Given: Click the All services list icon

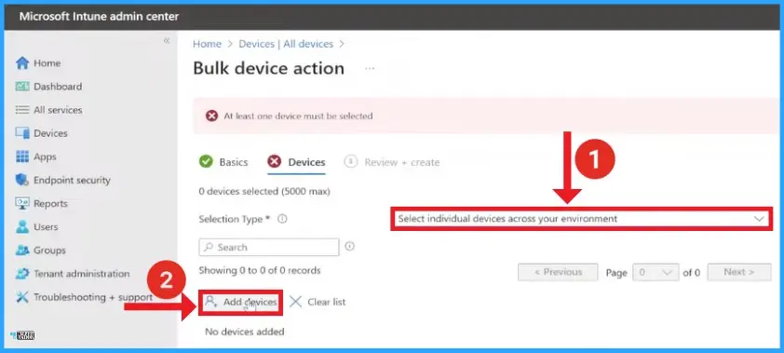Looking at the screenshot, I should coord(22,110).
